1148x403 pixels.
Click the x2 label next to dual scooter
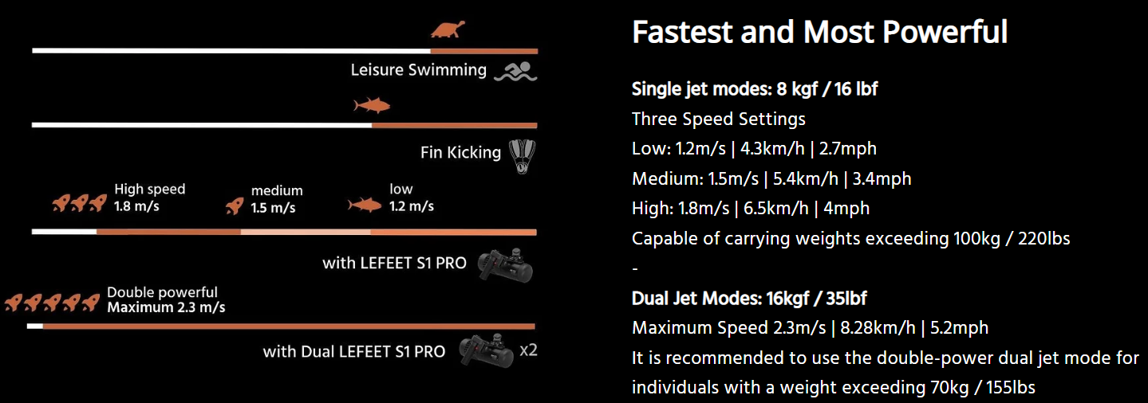click(x=528, y=350)
